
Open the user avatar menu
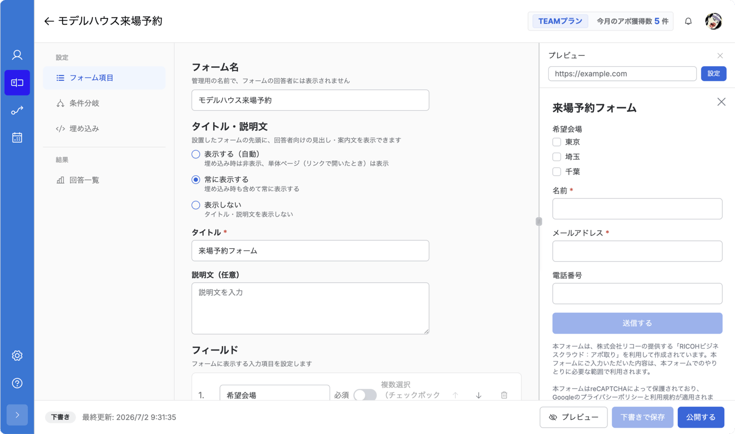click(x=713, y=22)
